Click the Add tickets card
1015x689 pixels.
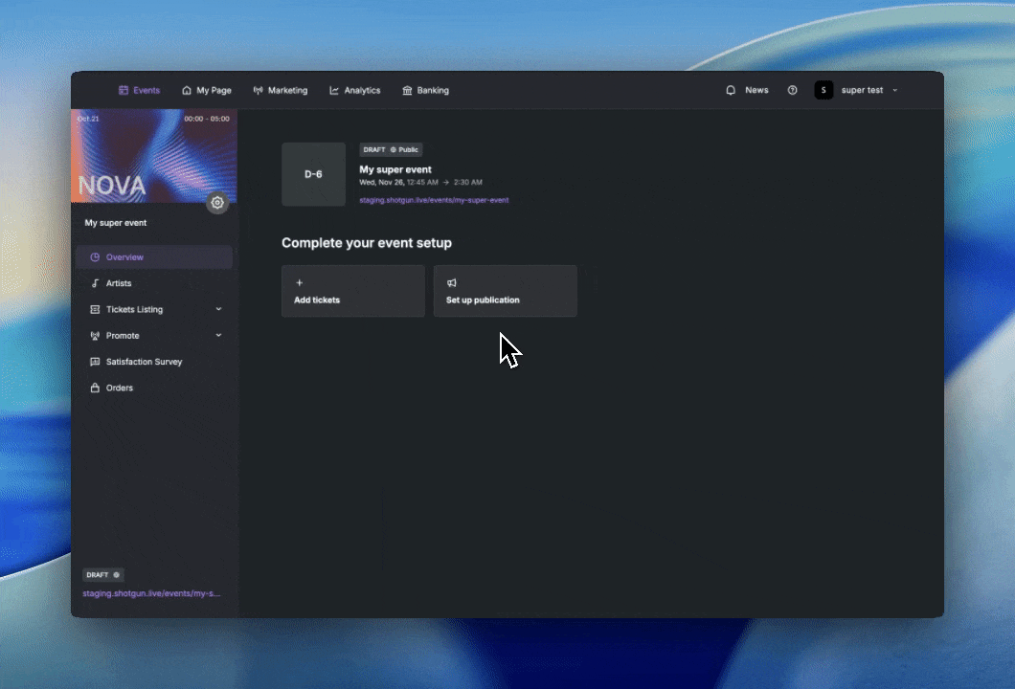pos(353,291)
